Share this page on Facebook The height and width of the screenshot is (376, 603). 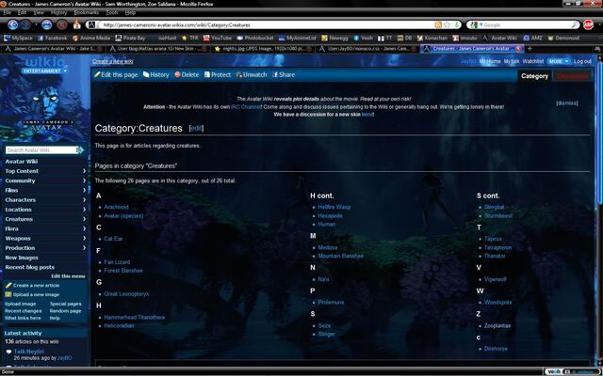tap(284, 75)
